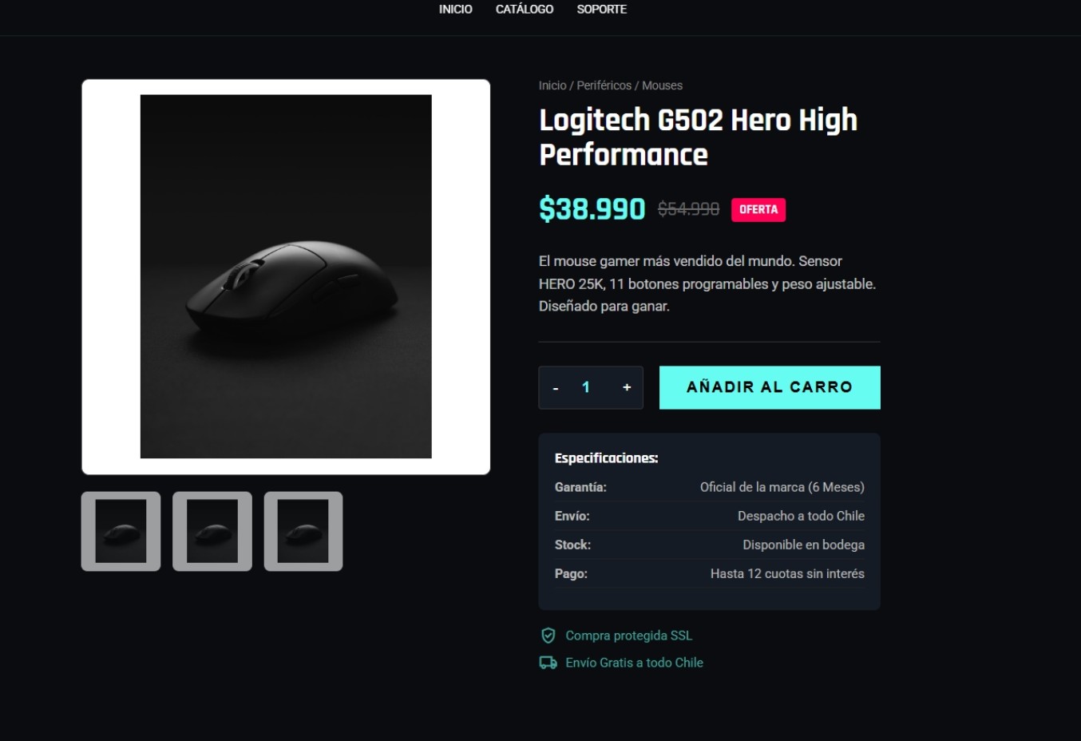Click the Inicio breadcrumb link
Screen dimensions: 1081x741
pos(551,85)
